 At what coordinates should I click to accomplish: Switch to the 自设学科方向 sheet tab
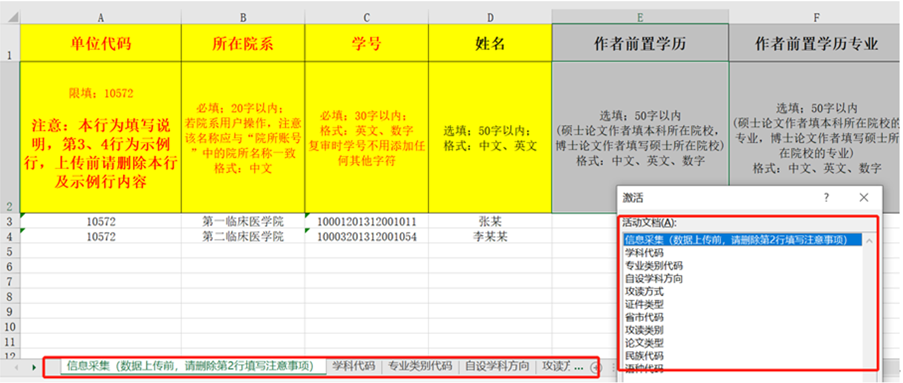[497, 366]
